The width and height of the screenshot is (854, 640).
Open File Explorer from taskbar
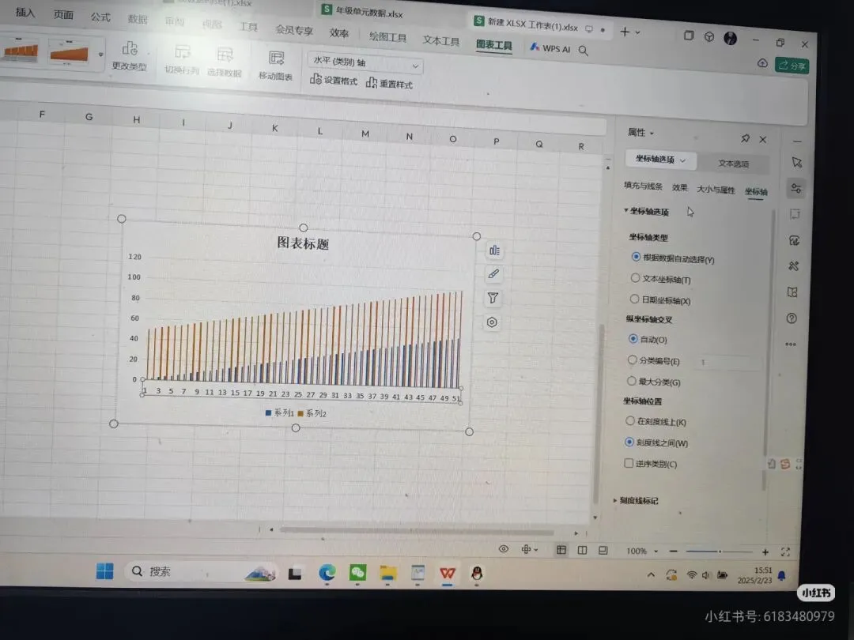tap(387, 573)
